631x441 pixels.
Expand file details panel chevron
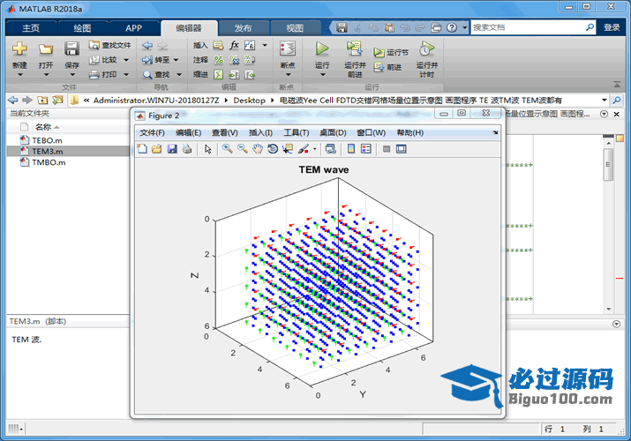pos(616,324)
